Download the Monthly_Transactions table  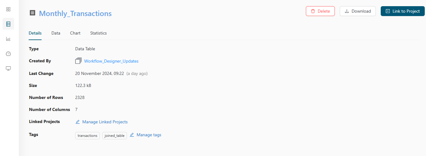click(358, 11)
